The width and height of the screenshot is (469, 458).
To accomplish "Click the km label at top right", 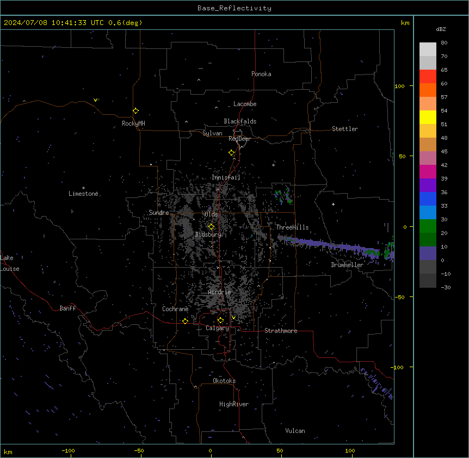I will tap(405, 23).
